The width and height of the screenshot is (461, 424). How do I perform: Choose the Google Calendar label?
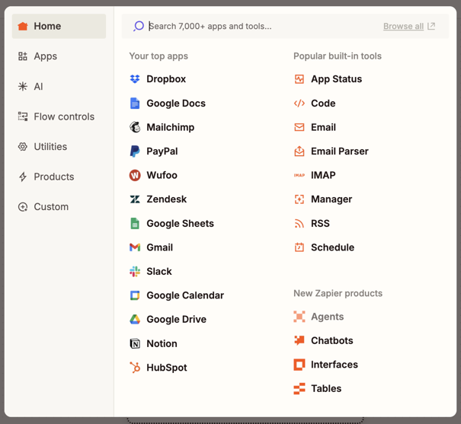(x=185, y=295)
